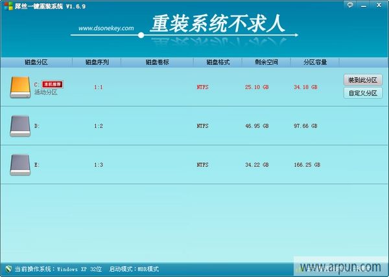The height and width of the screenshot is (277, 389).
Task: Click the 装到此分区 button
Action: coord(363,80)
